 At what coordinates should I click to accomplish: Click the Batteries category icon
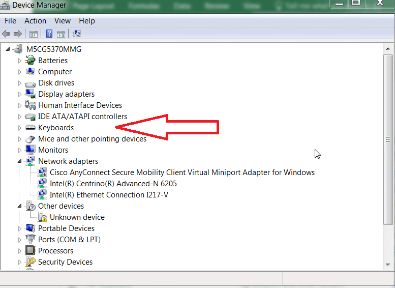pos(30,61)
